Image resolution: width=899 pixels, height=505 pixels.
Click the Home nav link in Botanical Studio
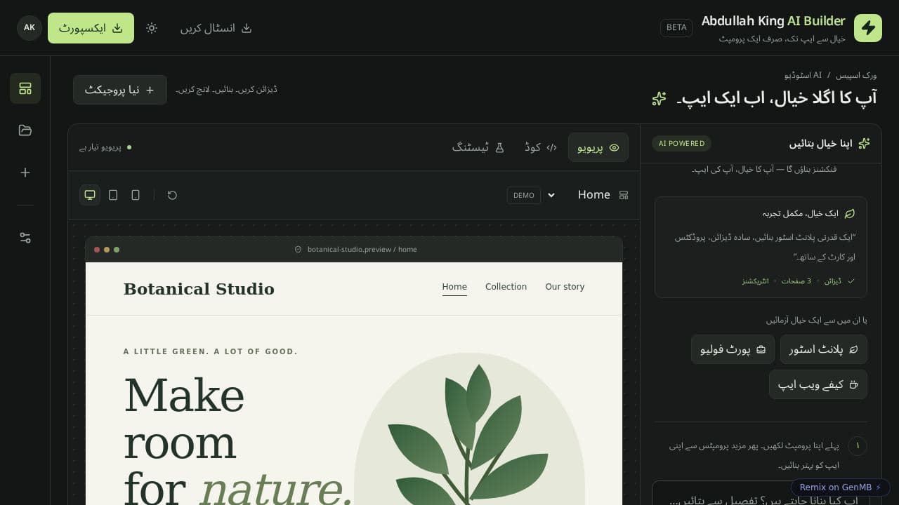click(454, 286)
